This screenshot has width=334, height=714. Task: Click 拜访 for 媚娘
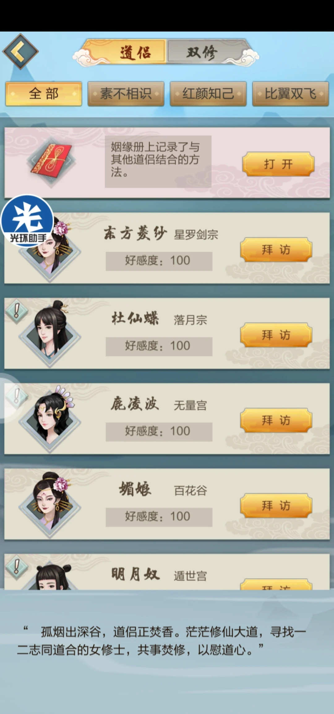(x=276, y=505)
